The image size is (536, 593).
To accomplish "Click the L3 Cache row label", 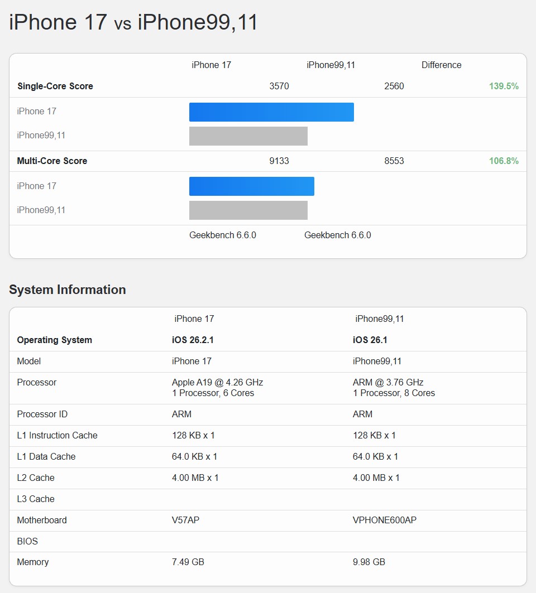I will point(36,499).
